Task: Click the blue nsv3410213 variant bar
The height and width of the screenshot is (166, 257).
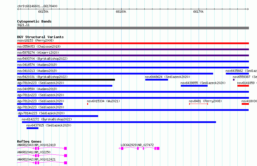Action: point(115,74)
